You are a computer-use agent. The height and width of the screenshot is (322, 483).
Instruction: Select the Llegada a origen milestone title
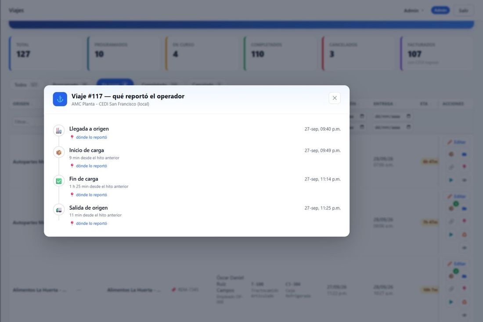pos(89,129)
